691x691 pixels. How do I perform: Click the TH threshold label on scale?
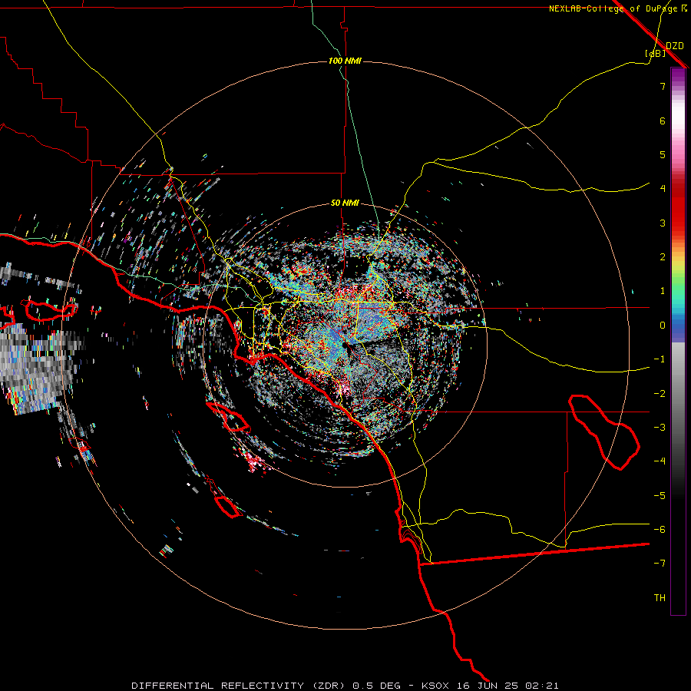660,597
